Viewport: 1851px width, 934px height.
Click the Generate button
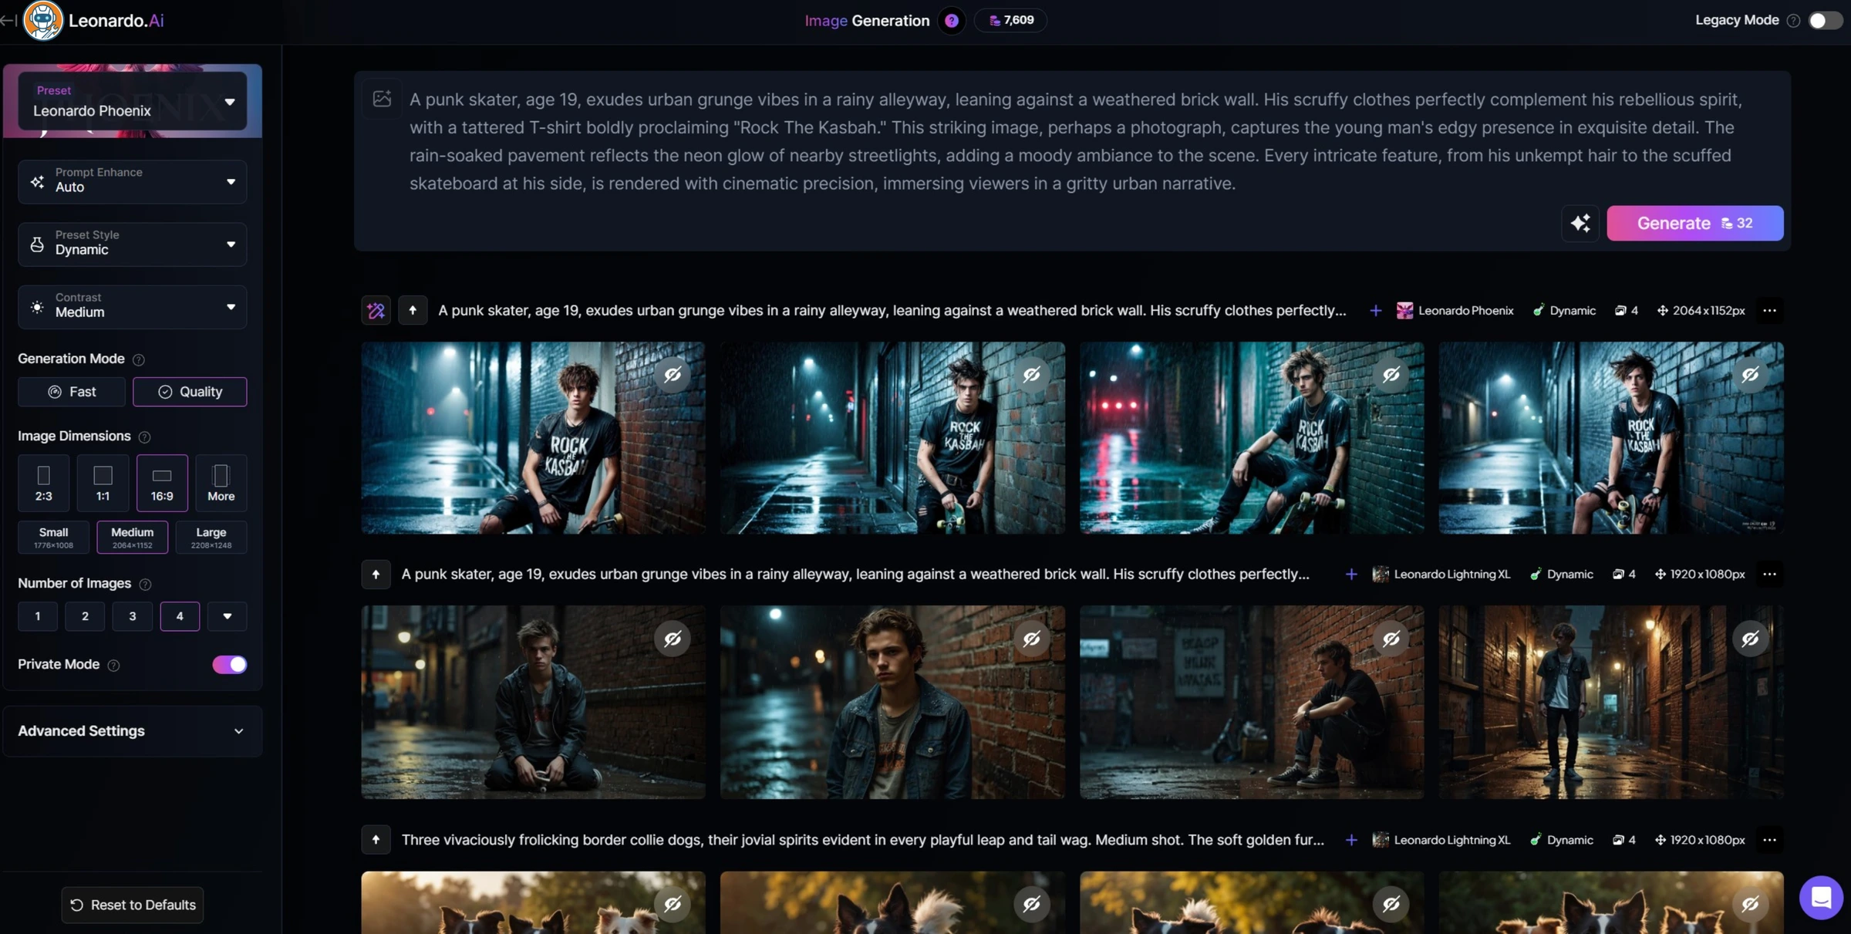coord(1694,223)
